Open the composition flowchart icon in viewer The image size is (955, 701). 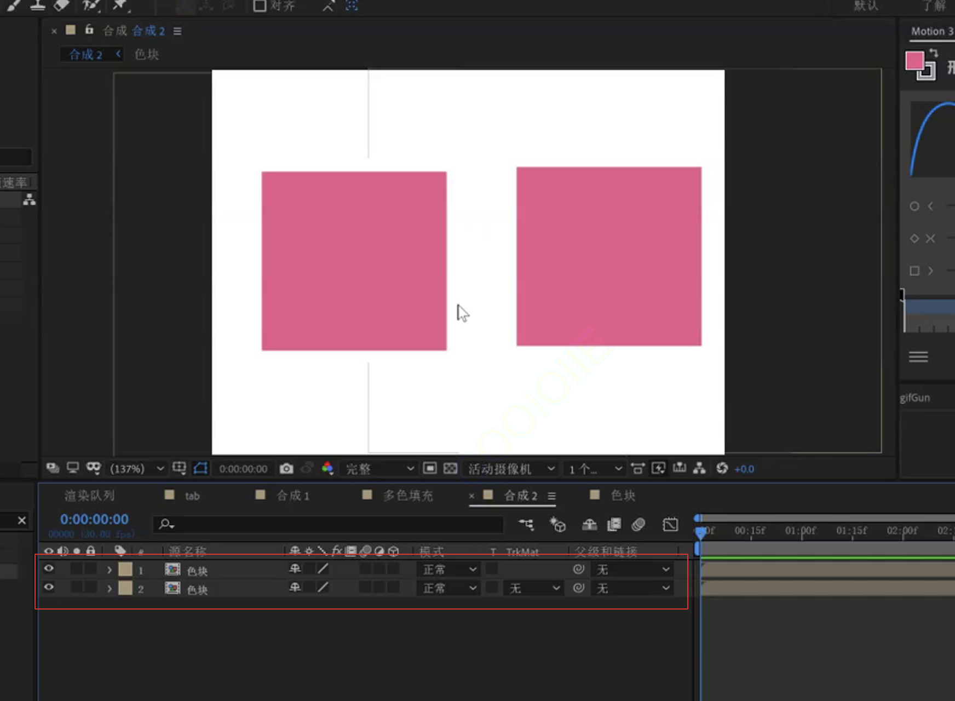(699, 468)
